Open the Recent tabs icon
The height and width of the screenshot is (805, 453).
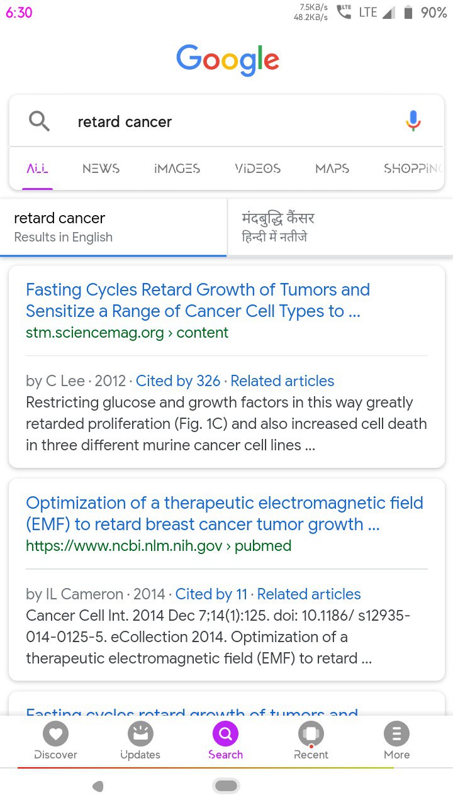coord(311,733)
